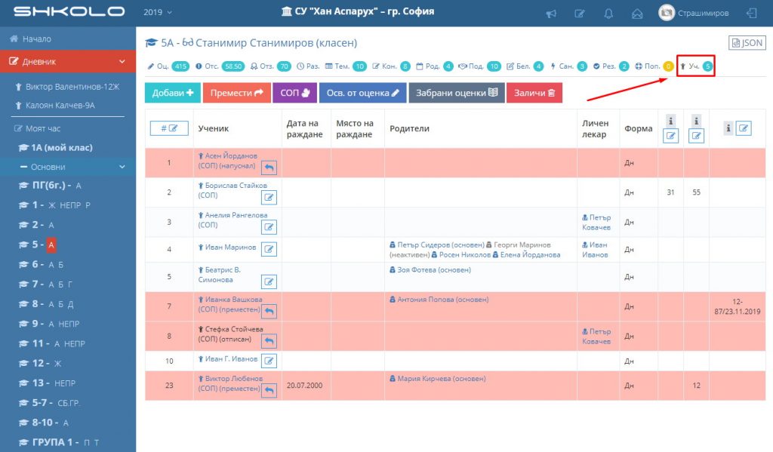Click the megaphone announcements icon
The width and height of the screenshot is (773, 452).
(552, 13)
